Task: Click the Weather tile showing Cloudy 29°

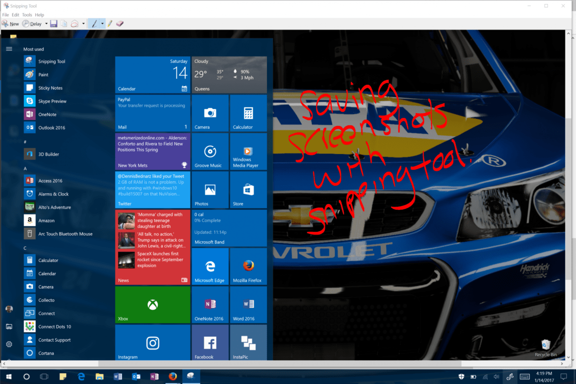Action: click(229, 74)
